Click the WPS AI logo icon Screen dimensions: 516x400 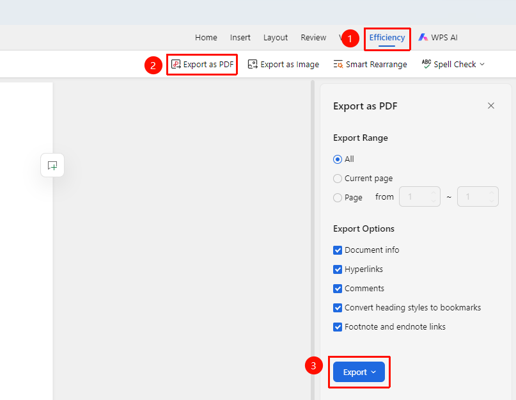point(423,37)
